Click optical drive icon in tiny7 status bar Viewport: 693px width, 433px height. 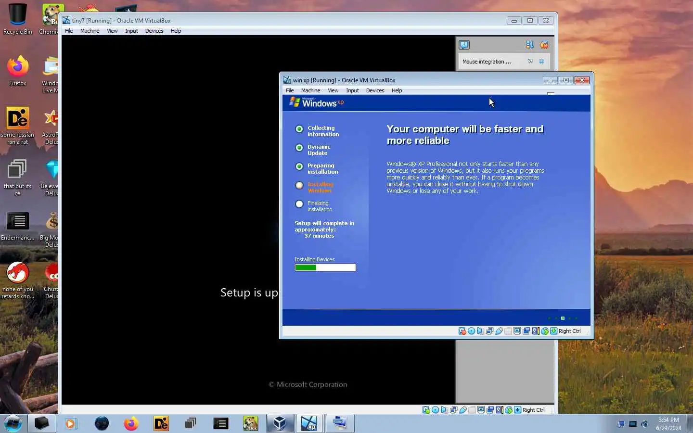[435, 410]
